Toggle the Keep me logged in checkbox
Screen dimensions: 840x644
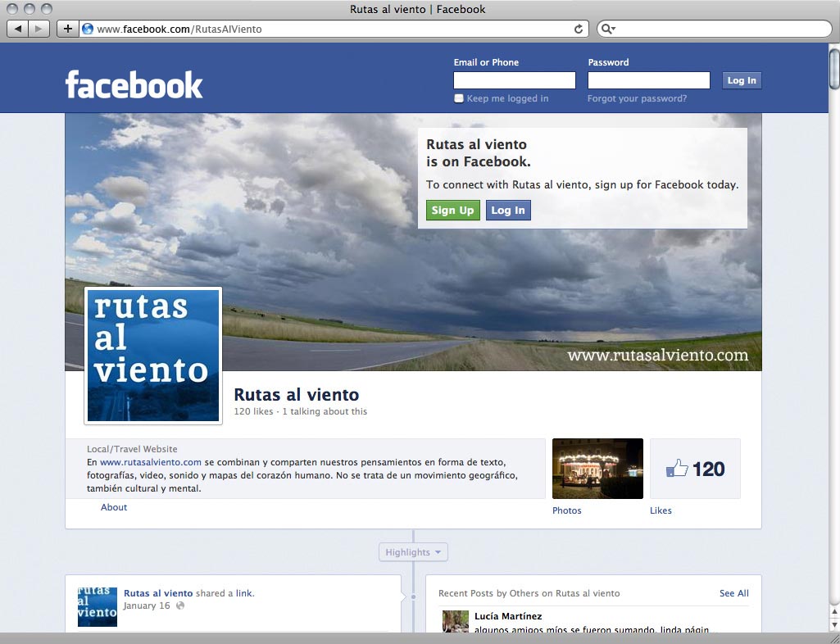click(x=459, y=98)
